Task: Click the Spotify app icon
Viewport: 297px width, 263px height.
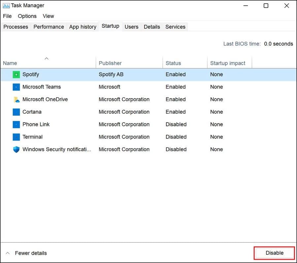Action: [16, 74]
